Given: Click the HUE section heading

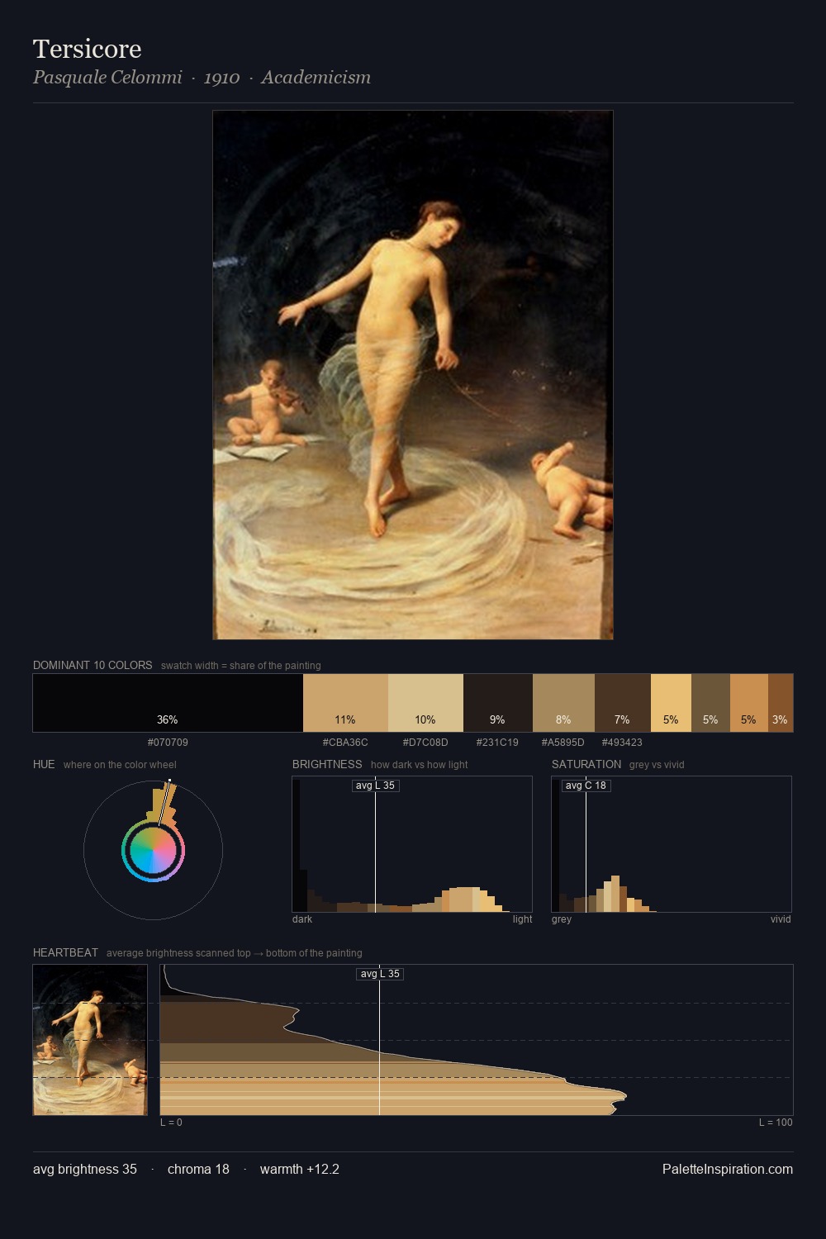Looking at the screenshot, I should 44,764.
